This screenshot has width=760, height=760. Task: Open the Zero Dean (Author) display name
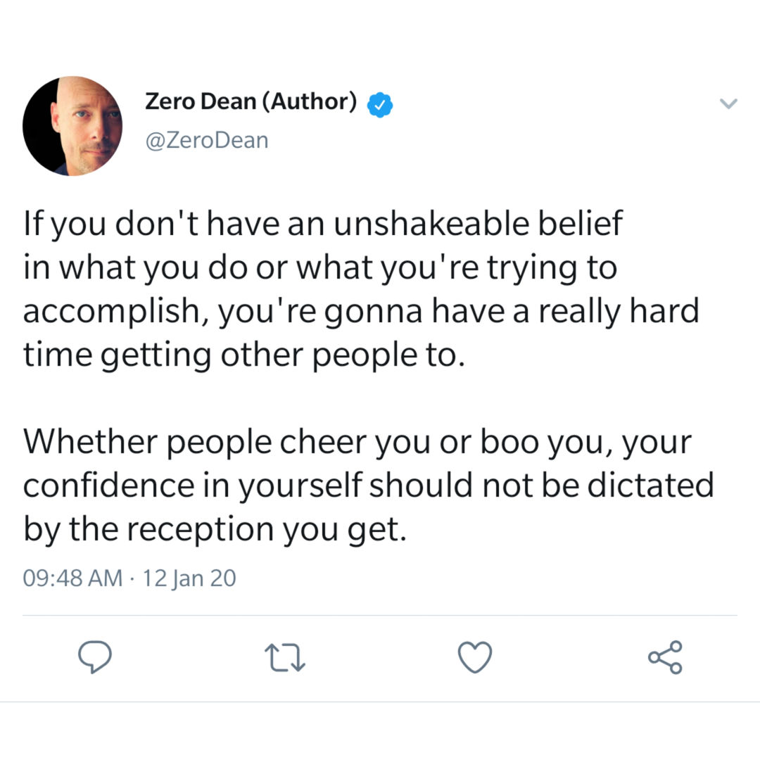pyautogui.click(x=251, y=101)
